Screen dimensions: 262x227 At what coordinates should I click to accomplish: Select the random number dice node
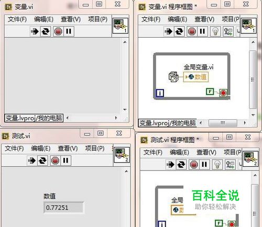click(173, 77)
